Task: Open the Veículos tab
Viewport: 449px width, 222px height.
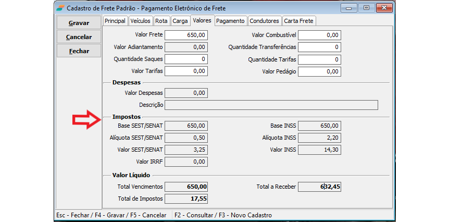Action: pyautogui.click(x=140, y=21)
